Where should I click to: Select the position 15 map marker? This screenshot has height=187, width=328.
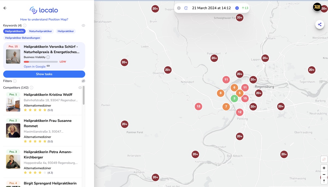[x=245, y=98]
